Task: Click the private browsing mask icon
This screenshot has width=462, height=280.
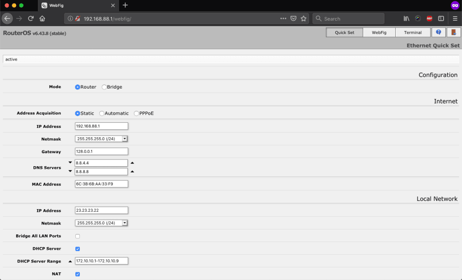Action: [x=455, y=5]
